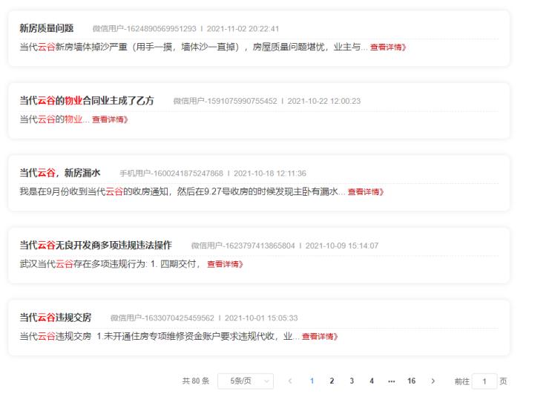Image resolution: width=549 pixels, height=411 pixels.
Task: Select page 2 in pagination
Action: [332, 381]
